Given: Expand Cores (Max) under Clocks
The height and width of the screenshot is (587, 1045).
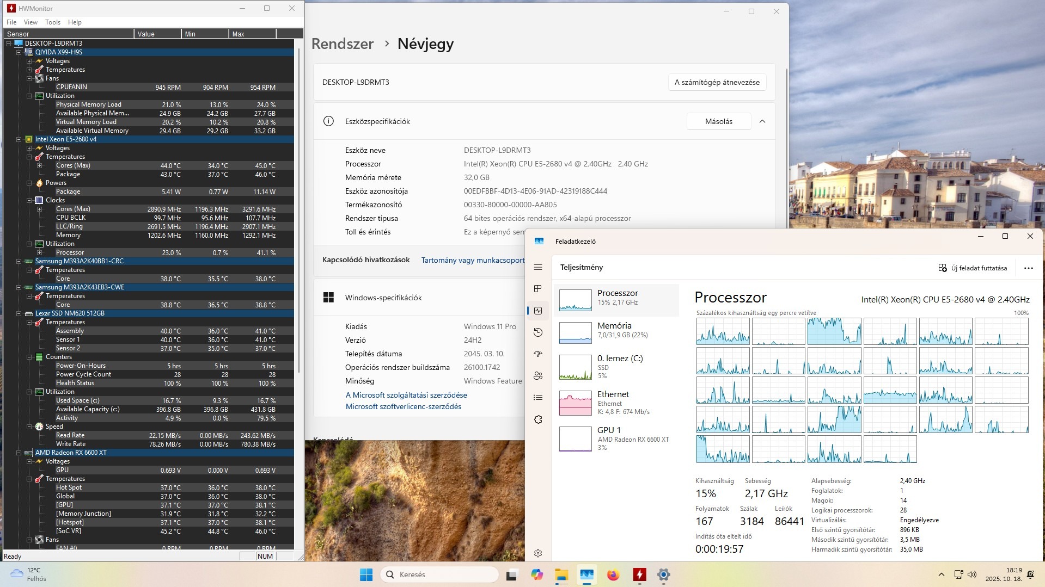Looking at the screenshot, I should pos(39,209).
